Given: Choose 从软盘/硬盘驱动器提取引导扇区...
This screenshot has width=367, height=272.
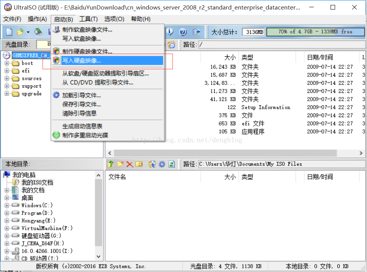Looking at the screenshot, I should pos(108,73).
